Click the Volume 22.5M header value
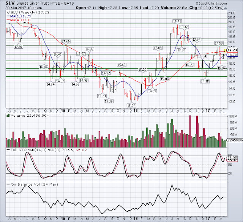Image resolution: width=243 pixels, height=222 pixels. (174, 8)
